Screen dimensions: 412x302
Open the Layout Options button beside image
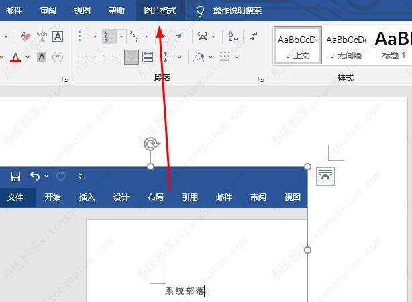point(325,177)
